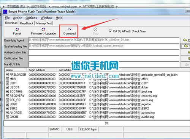
Task: Select the logo.bin file path
Action: pyautogui.click(x=120, y=104)
